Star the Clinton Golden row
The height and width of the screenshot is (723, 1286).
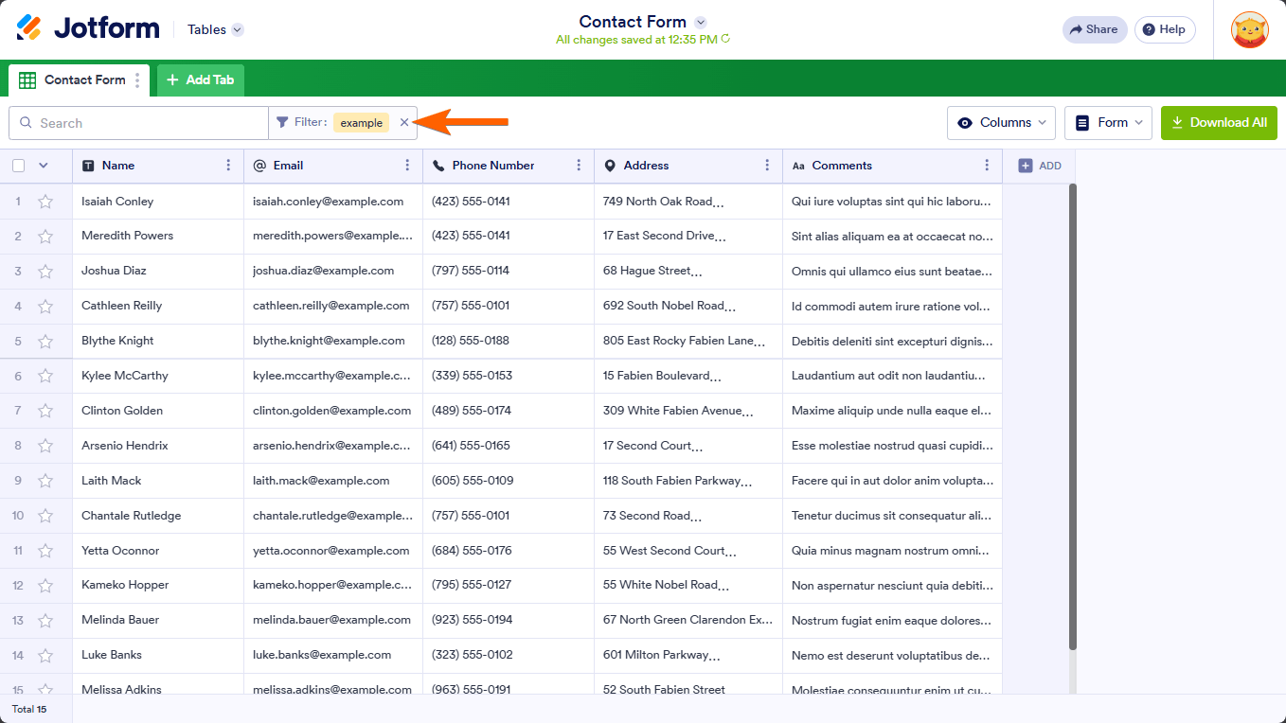45,412
